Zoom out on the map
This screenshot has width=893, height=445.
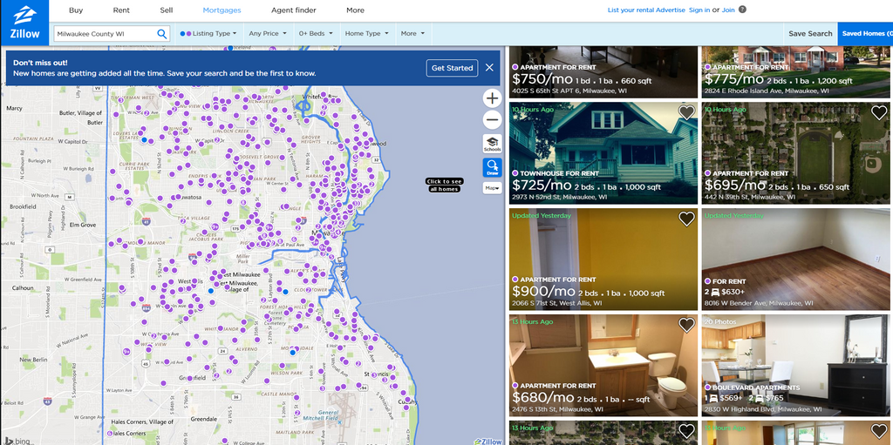[x=492, y=120]
